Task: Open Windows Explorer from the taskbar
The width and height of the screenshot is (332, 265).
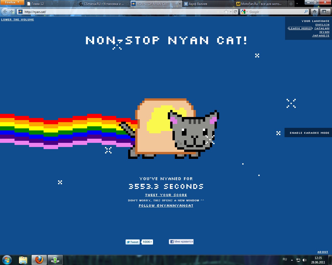Action: [x=23, y=260]
